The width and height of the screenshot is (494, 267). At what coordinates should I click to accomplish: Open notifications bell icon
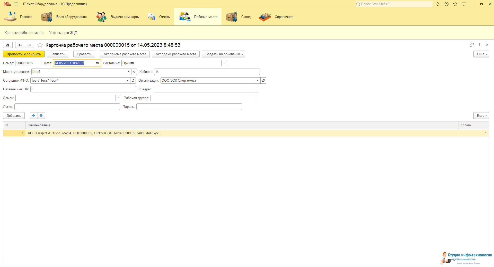pyautogui.click(x=438, y=4)
